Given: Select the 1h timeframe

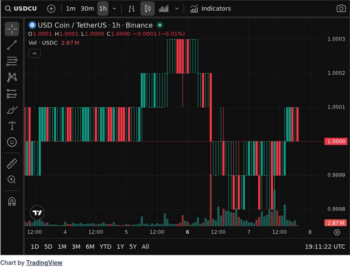Looking at the screenshot, I should [103, 9].
